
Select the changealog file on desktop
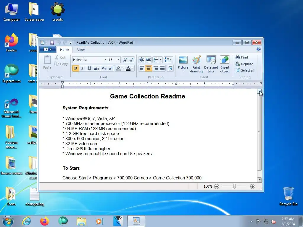click(x=35, y=197)
